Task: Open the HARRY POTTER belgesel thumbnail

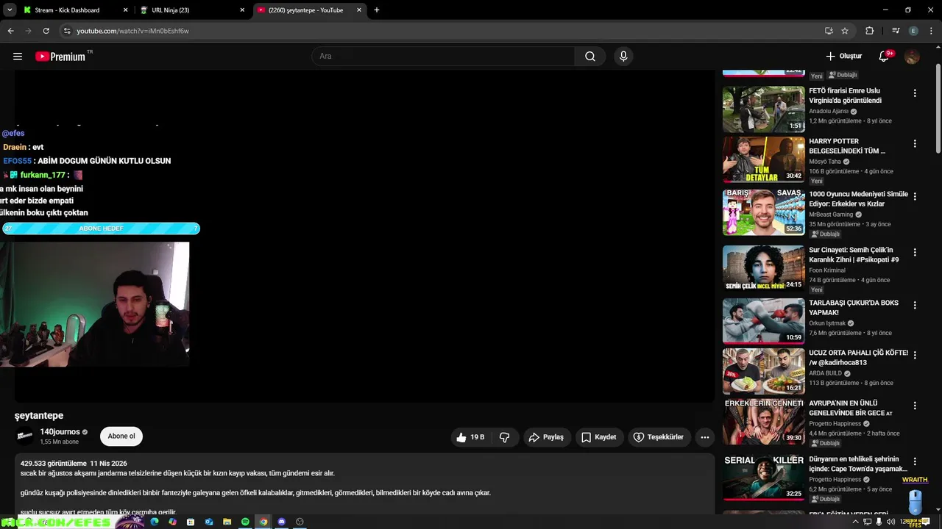Action: tap(763, 159)
